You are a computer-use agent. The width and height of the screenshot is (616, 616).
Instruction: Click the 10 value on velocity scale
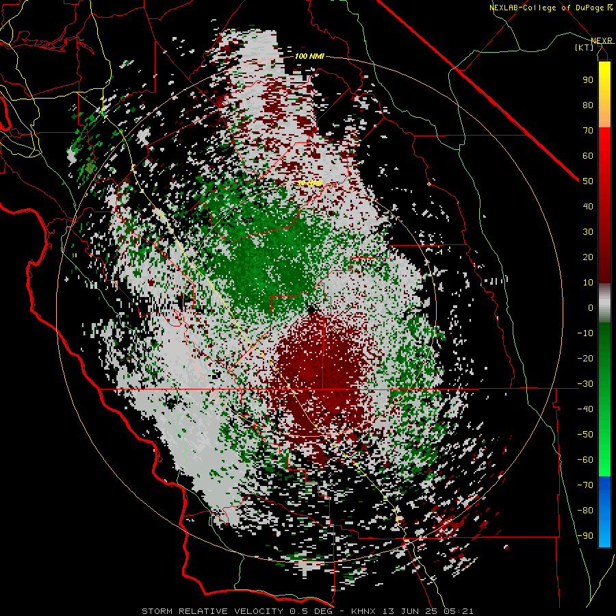588,283
